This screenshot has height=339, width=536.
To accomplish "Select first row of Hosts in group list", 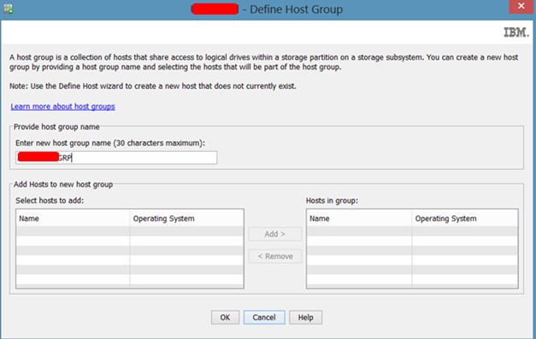I will [x=412, y=231].
